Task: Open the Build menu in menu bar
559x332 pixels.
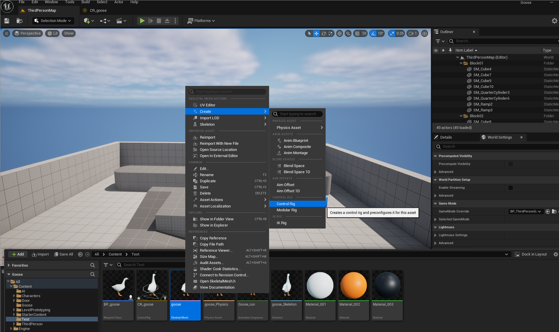Action: click(x=86, y=2)
